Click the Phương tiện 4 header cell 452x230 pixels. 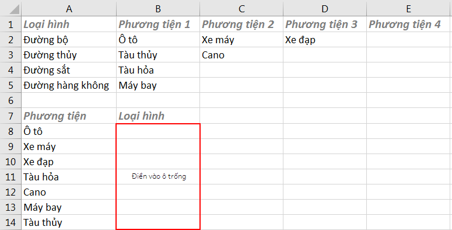[x=408, y=25]
